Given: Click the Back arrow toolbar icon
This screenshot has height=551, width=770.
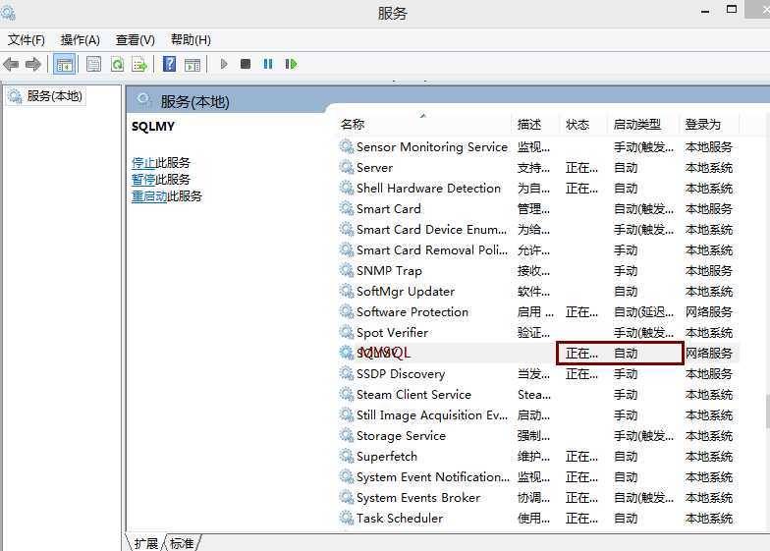Looking at the screenshot, I should [11, 65].
